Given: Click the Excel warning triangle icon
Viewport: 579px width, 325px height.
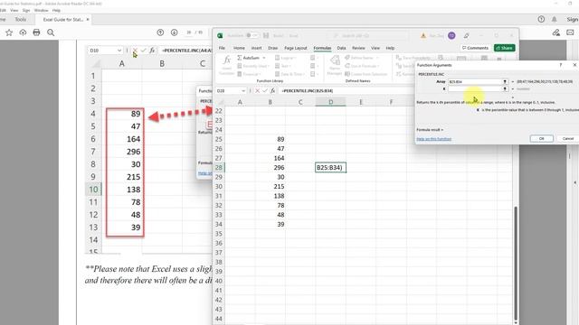Looking at the screenshot, I should [423, 35].
